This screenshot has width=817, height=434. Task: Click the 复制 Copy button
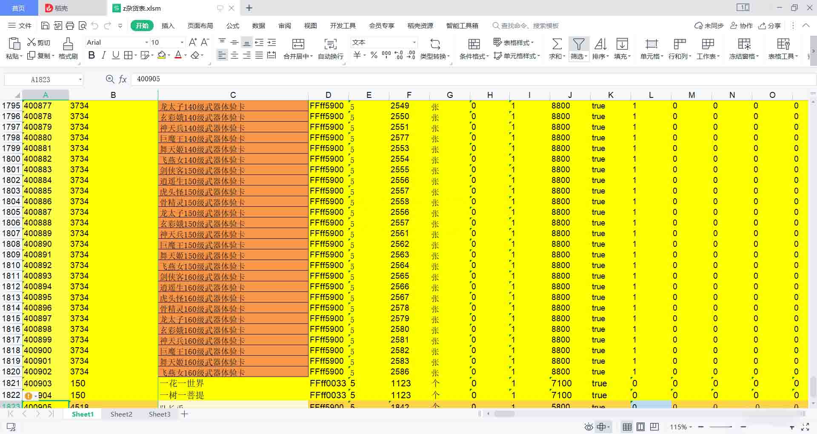(41, 56)
